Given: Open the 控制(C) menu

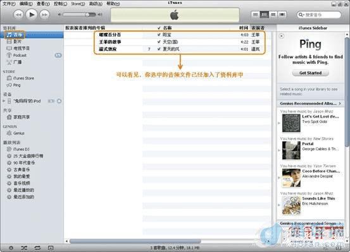Looking at the screenshot, I should pyautogui.click(x=61, y=4).
